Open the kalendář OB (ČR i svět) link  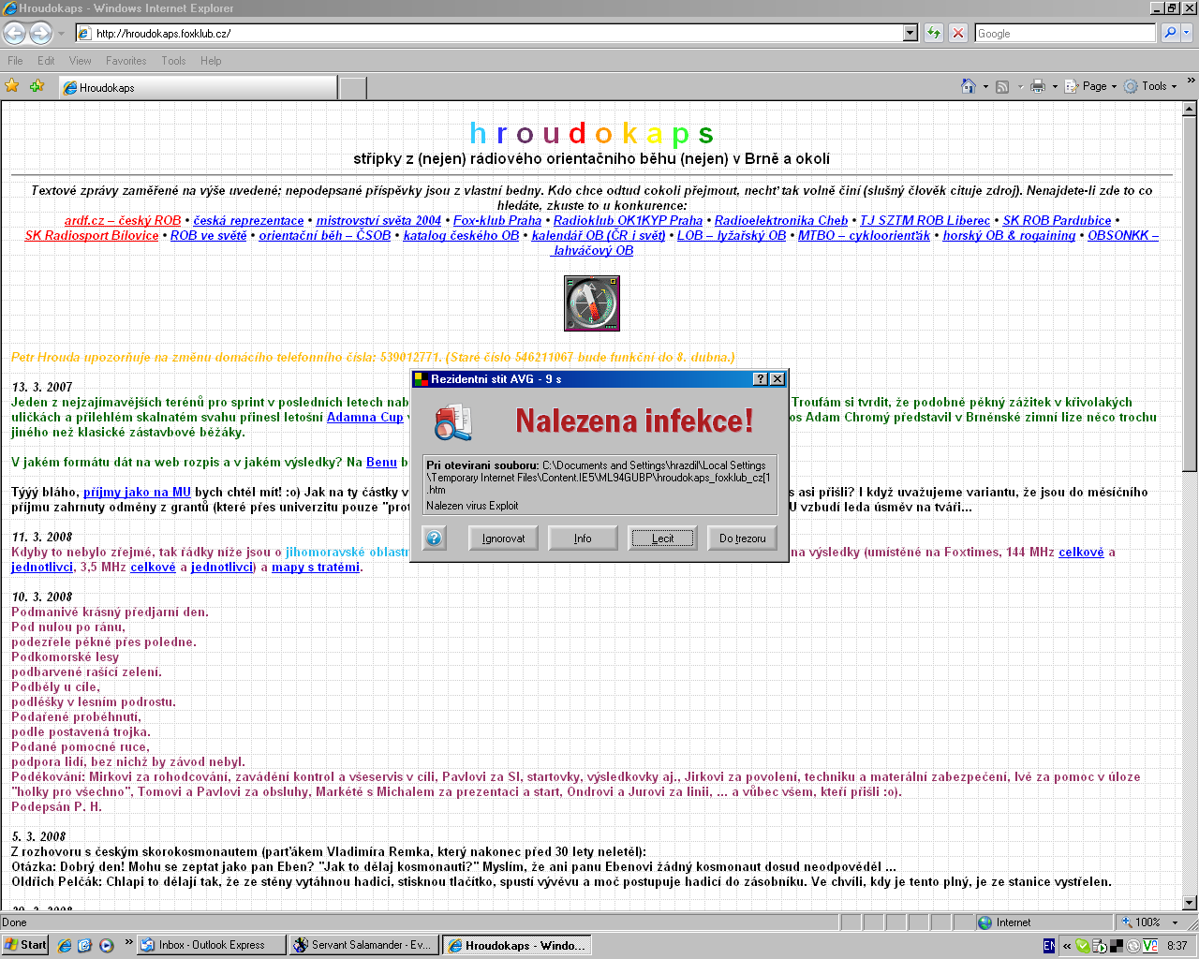[x=599, y=236]
